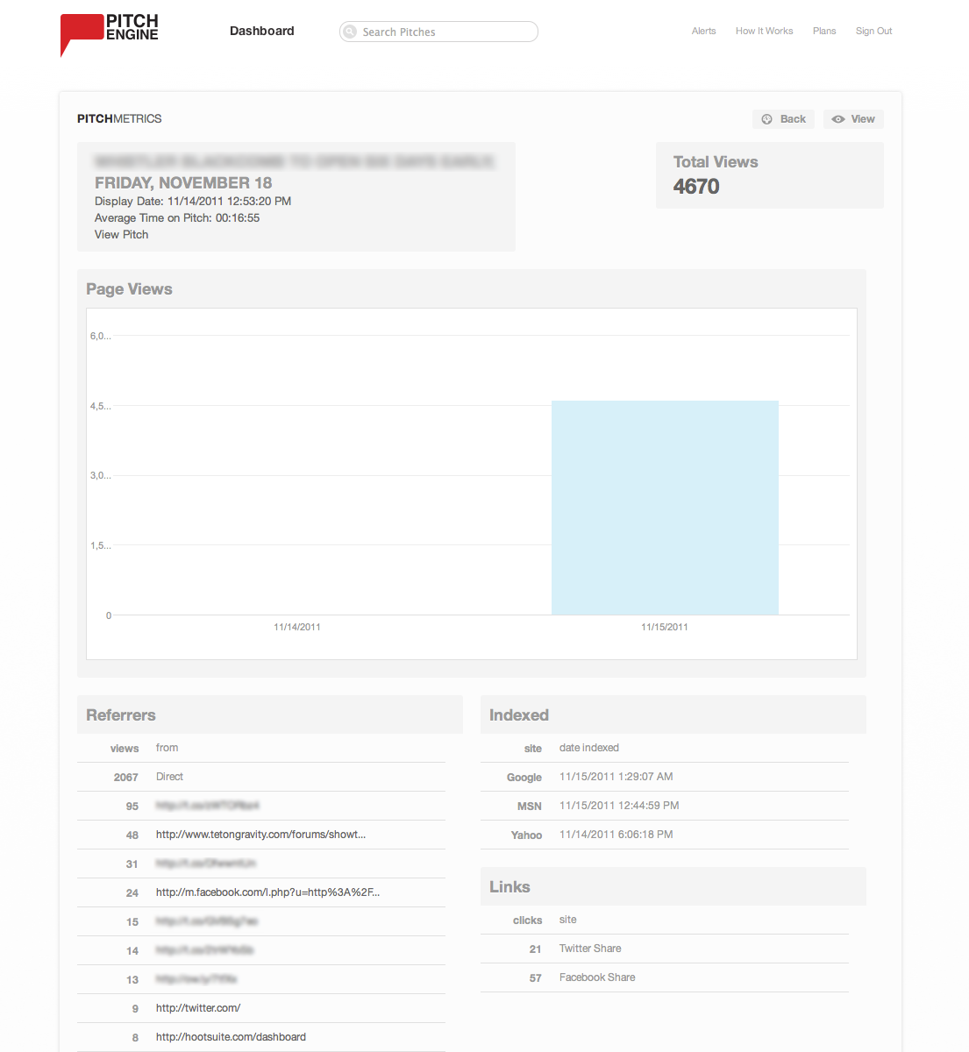Click the 11/14/2011 axis label
The image size is (969, 1052).
pos(297,627)
